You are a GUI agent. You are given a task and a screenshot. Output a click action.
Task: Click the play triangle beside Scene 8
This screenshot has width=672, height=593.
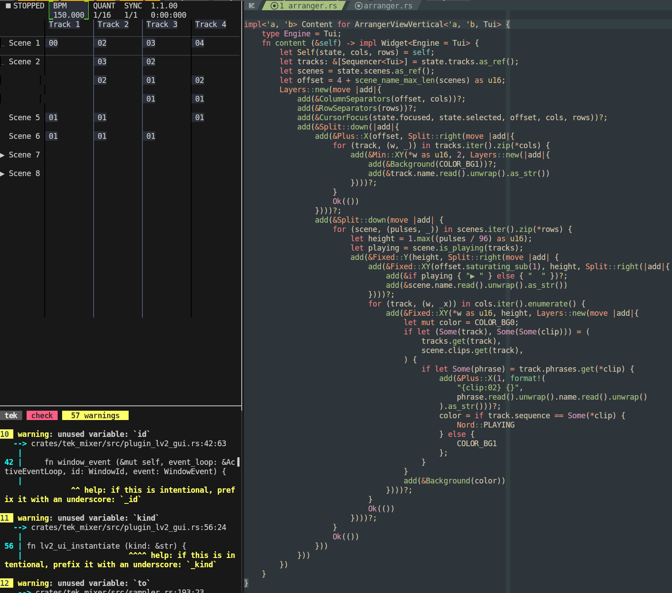(x=3, y=173)
